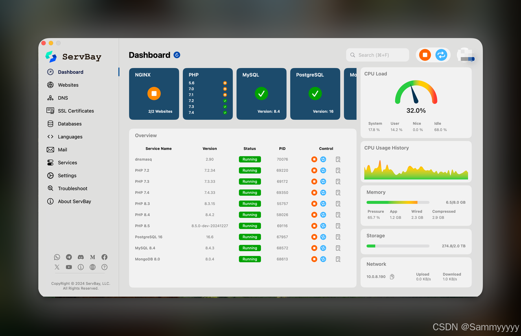Image resolution: width=521 pixels, height=336 pixels.
Task: Restart the PostgreSQL 16 service
Action: (323, 237)
